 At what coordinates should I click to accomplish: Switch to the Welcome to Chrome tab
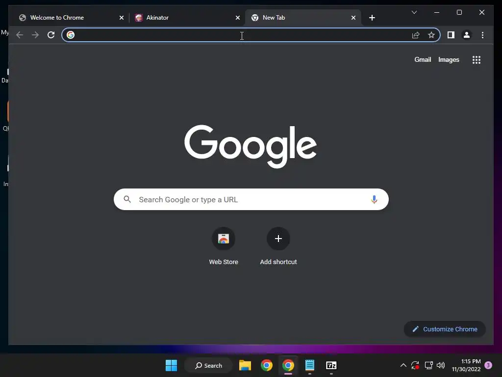tap(72, 18)
